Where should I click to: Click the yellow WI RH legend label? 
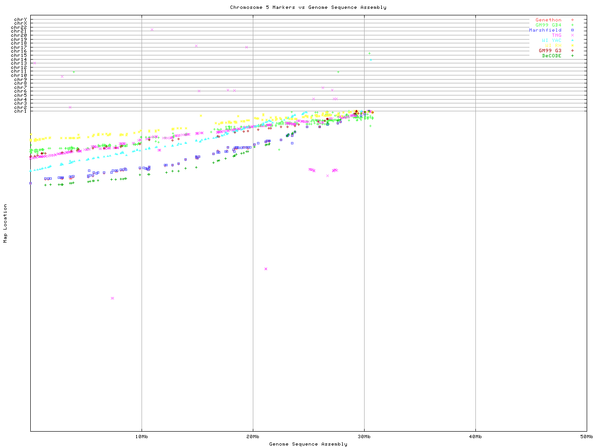click(x=553, y=46)
